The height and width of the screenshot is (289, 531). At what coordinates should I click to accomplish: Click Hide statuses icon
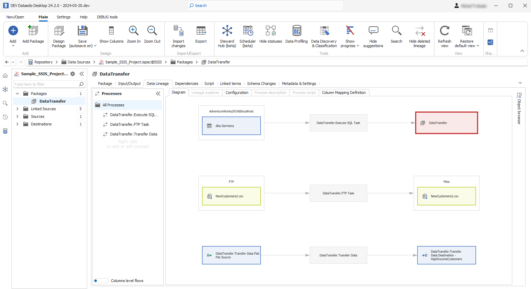(x=270, y=30)
